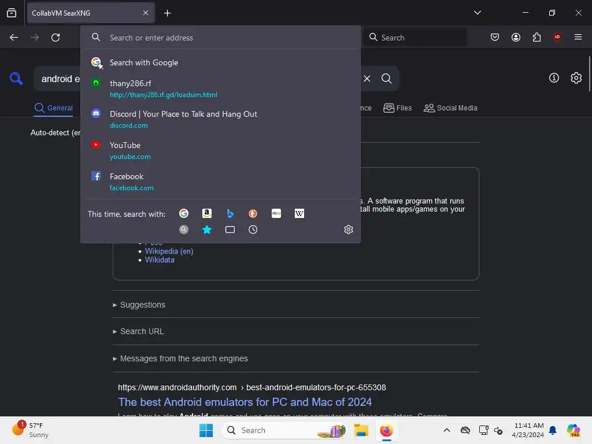Open the Discord suggestion entry

[220, 119]
